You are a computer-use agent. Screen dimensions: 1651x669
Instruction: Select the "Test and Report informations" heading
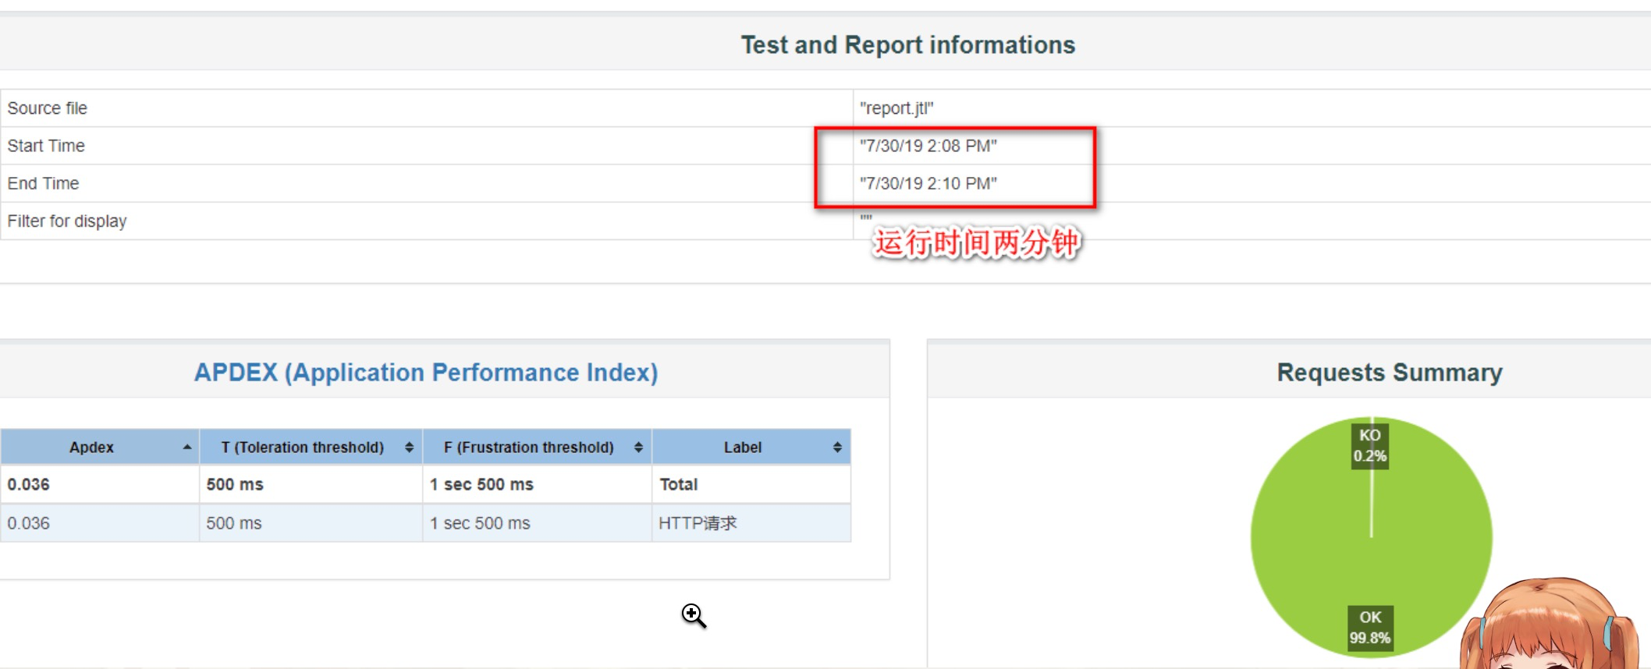[x=907, y=45]
